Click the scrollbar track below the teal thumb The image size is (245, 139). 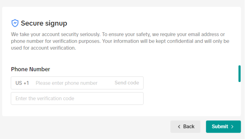tap(239, 99)
